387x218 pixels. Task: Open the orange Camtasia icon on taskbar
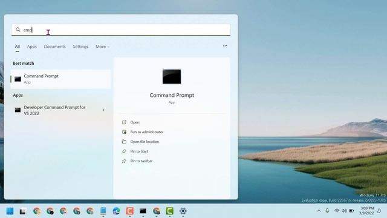pos(130,211)
